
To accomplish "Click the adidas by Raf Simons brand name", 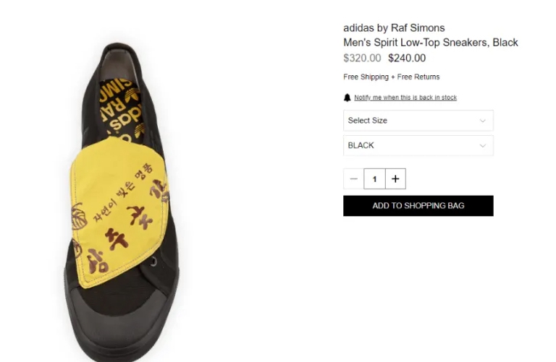I will [x=394, y=28].
